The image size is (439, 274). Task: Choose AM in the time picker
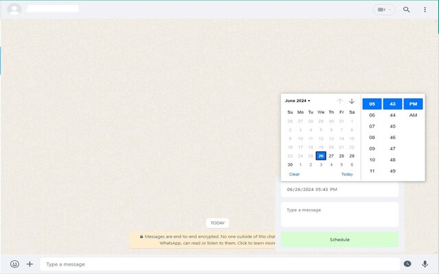click(x=413, y=115)
